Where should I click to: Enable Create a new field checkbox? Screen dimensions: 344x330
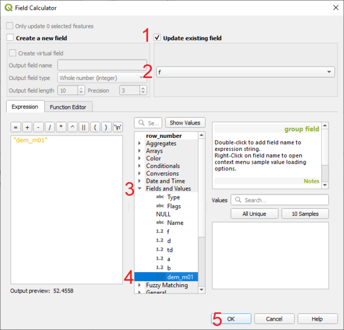(x=10, y=37)
